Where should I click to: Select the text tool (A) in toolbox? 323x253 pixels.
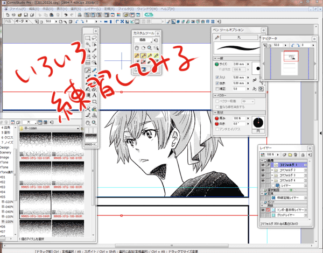point(94,95)
